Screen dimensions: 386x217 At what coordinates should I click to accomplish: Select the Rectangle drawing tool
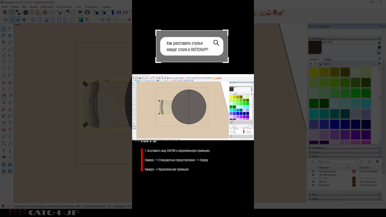coord(4,56)
